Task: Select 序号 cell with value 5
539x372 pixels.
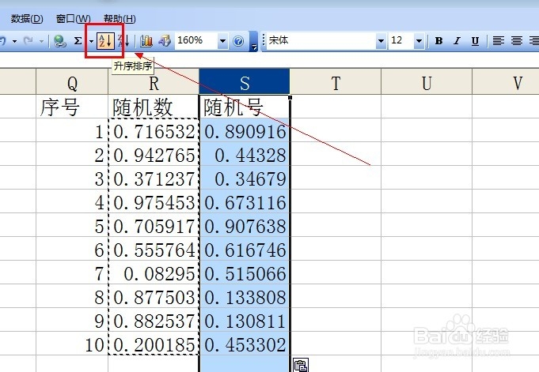Action: (72, 225)
